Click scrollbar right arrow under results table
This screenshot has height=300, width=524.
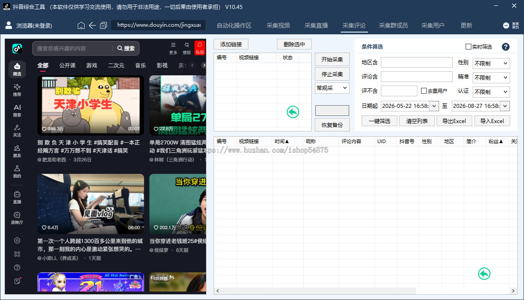pos(513,291)
